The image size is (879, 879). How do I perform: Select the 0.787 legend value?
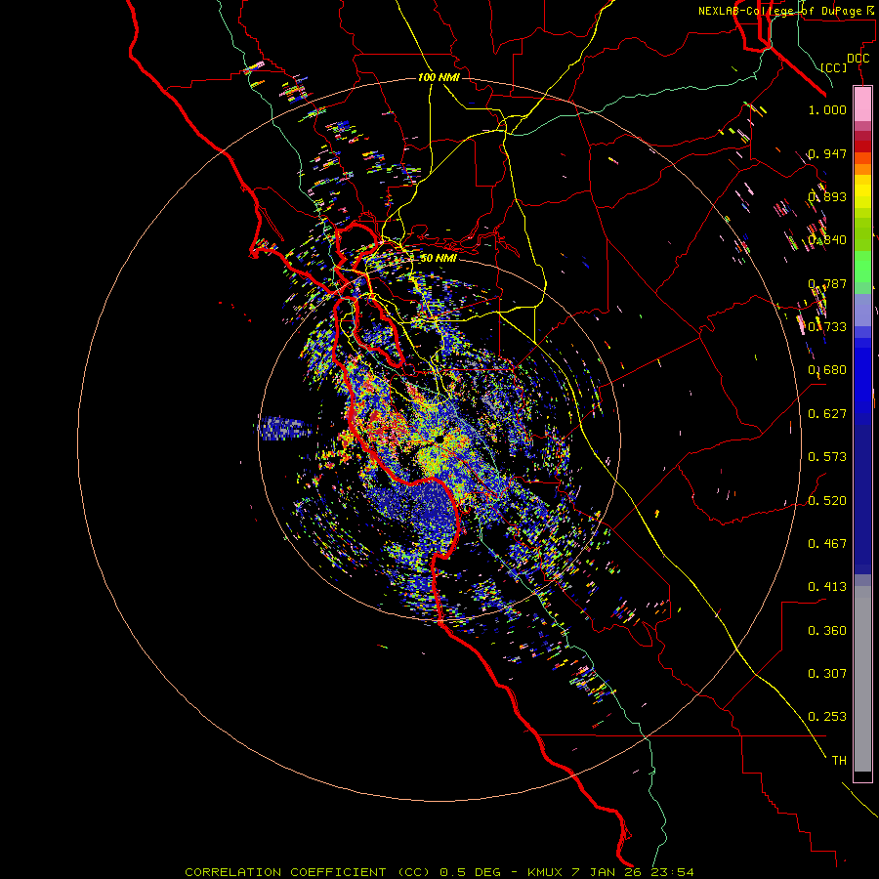(827, 283)
